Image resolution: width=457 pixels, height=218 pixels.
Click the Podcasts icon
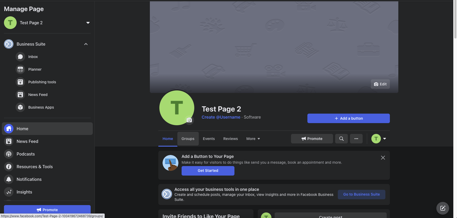9,154
